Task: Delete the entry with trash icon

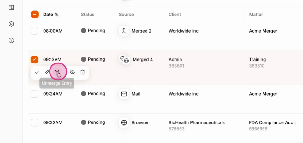Action: pos(82,72)
